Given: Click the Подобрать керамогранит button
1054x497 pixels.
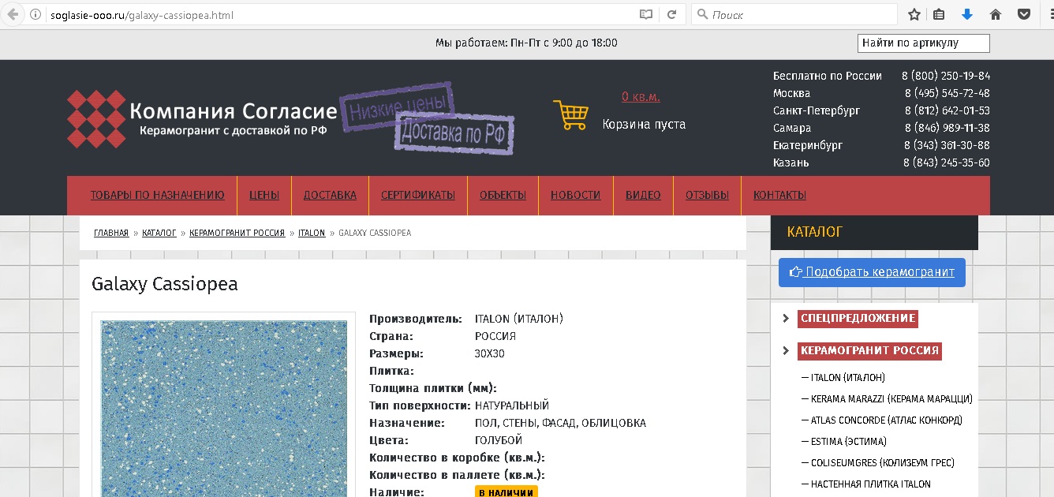Looking at the screenshot, I should click(872, 272).
